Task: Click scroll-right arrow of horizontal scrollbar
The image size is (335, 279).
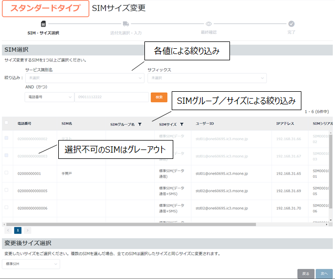Action: coord(327,224)
